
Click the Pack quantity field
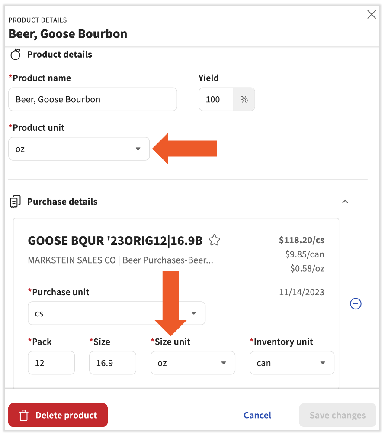(51, 363)
